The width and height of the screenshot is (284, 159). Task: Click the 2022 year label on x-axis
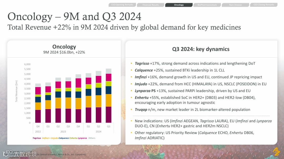tap(38, 131)
